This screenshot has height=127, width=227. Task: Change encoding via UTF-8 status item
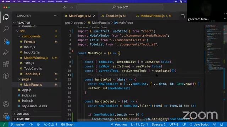click(x=174, y=125)
